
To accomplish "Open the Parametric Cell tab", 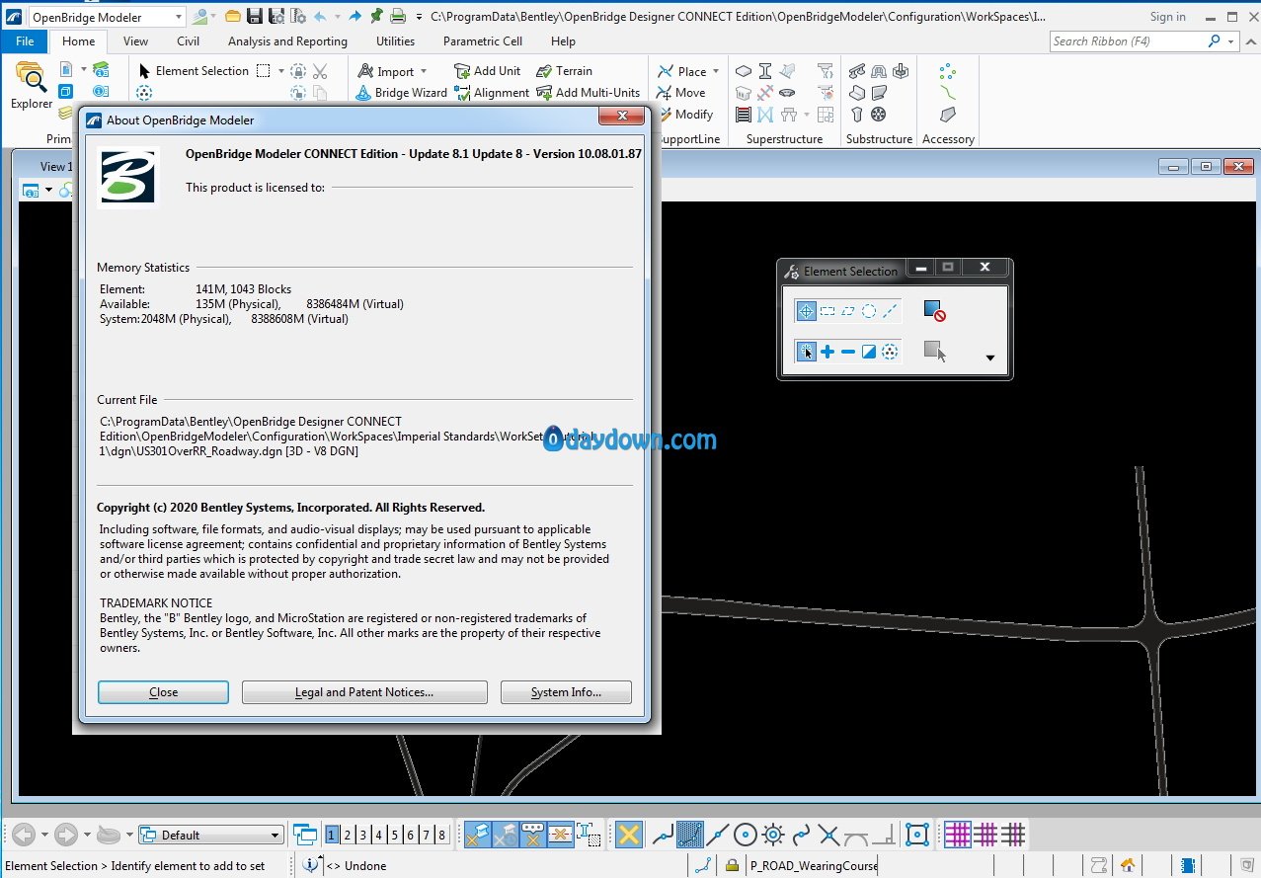I will (483, 41).
